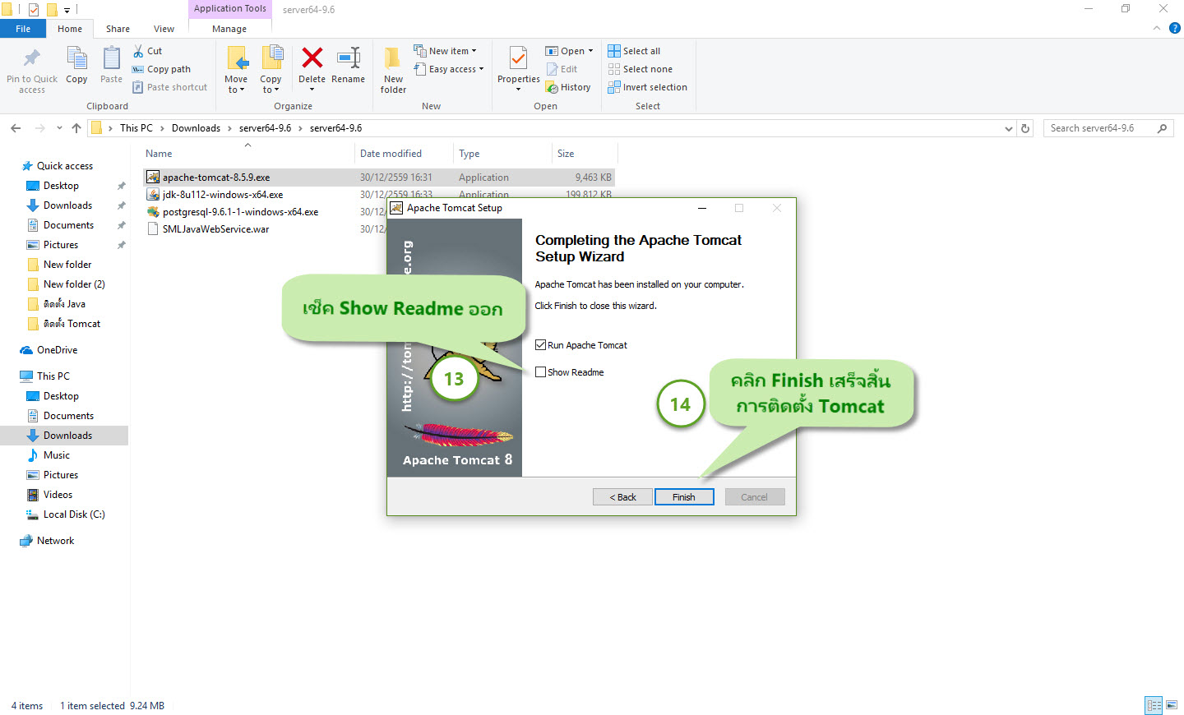Click the Search server64-9.6 box
The image size is (1184, 715).
click(1108, 128)
